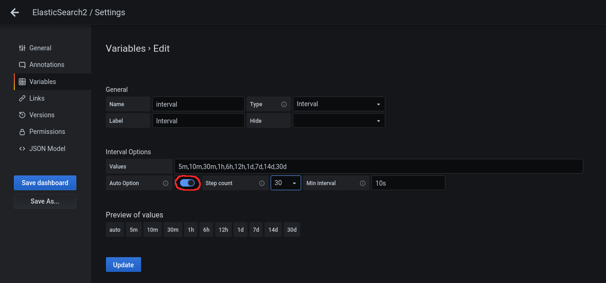Open the Variables settings tab
The image size is (606, 283).
[43, 82]
